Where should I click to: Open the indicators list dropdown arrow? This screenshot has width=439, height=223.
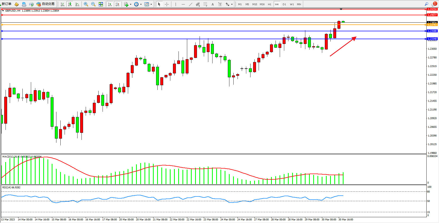click(x=131, y=4)
